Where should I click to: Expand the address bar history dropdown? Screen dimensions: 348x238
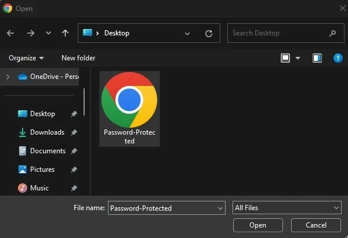point(187,34)
